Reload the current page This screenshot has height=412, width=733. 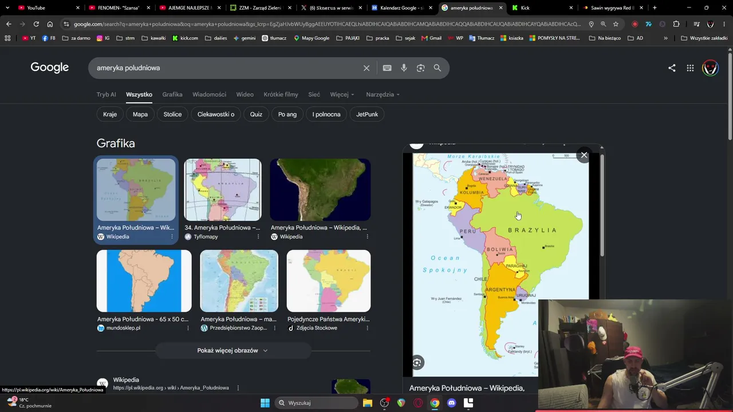click(x=36, y=24)
